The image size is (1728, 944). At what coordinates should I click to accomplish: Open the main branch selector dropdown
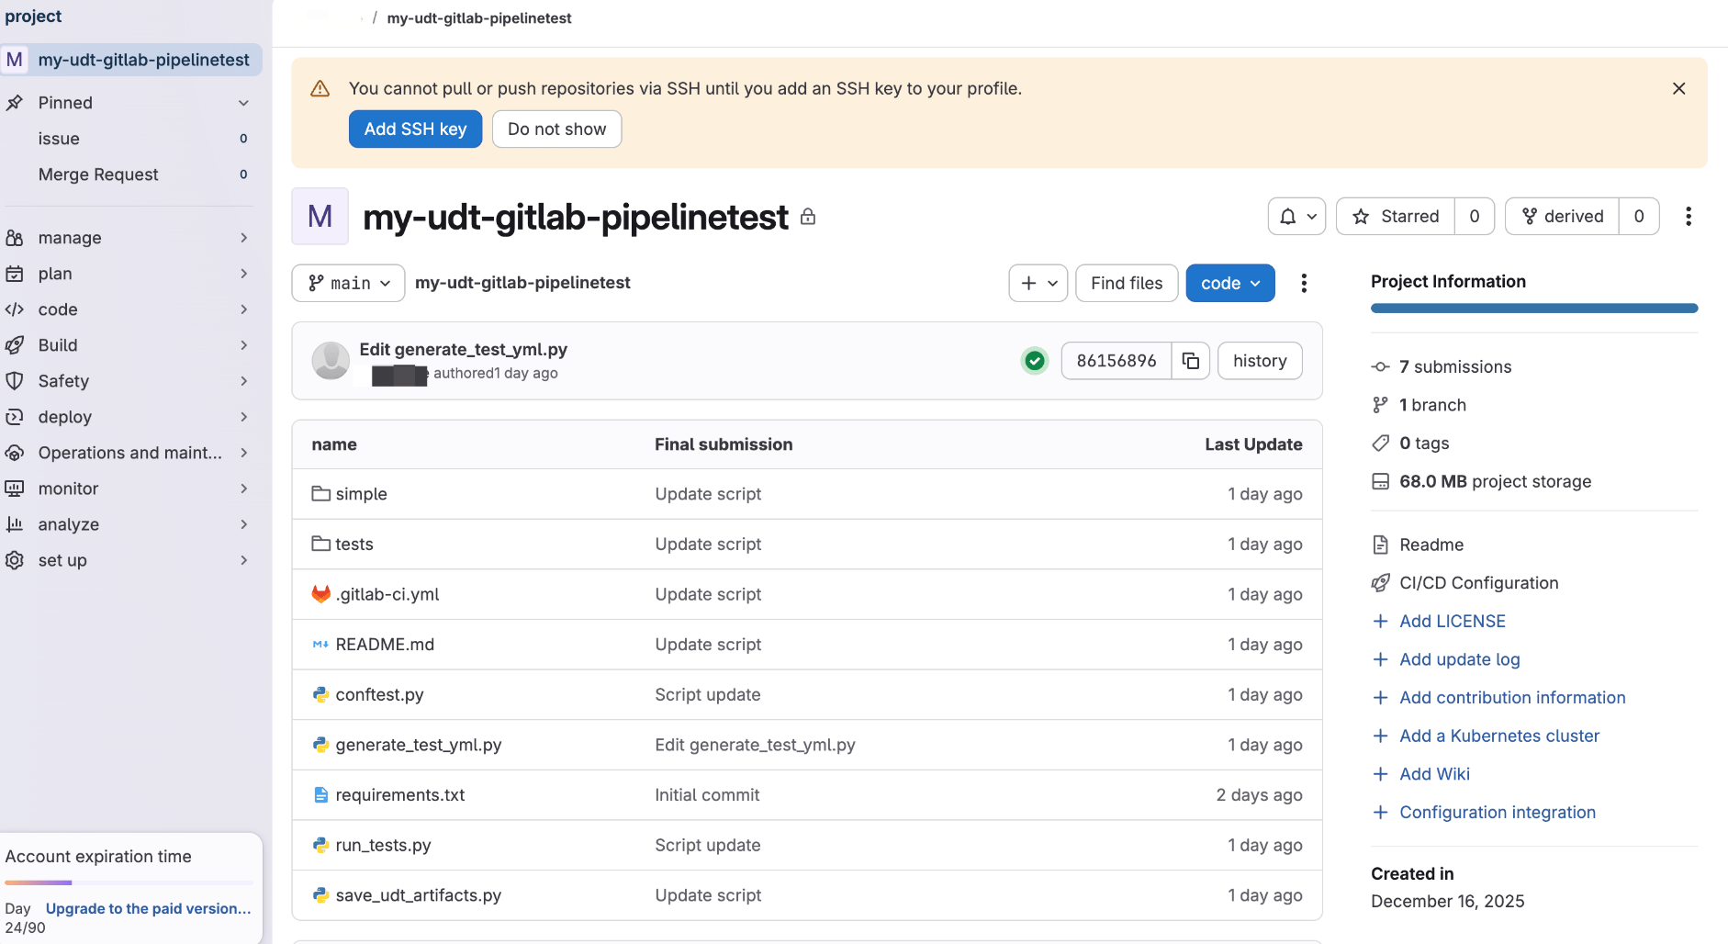tap(348, 283)
